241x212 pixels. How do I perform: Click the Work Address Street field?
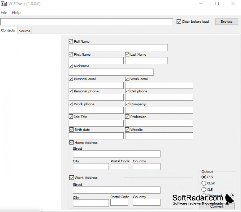(x=116, y=190)
